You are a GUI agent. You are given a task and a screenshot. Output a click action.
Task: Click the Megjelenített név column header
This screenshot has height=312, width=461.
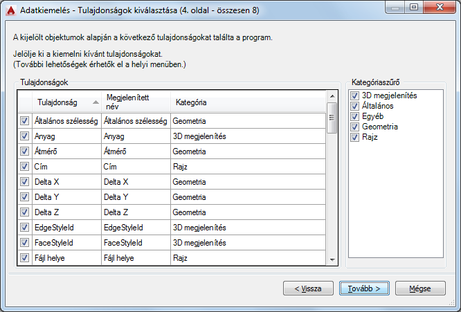(x=135, y=102)
